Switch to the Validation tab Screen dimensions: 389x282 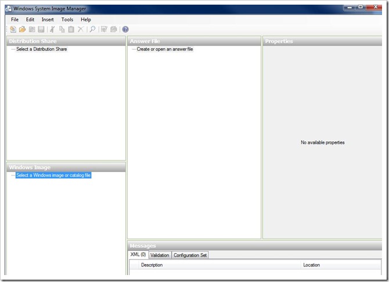(x=160, y=255)
